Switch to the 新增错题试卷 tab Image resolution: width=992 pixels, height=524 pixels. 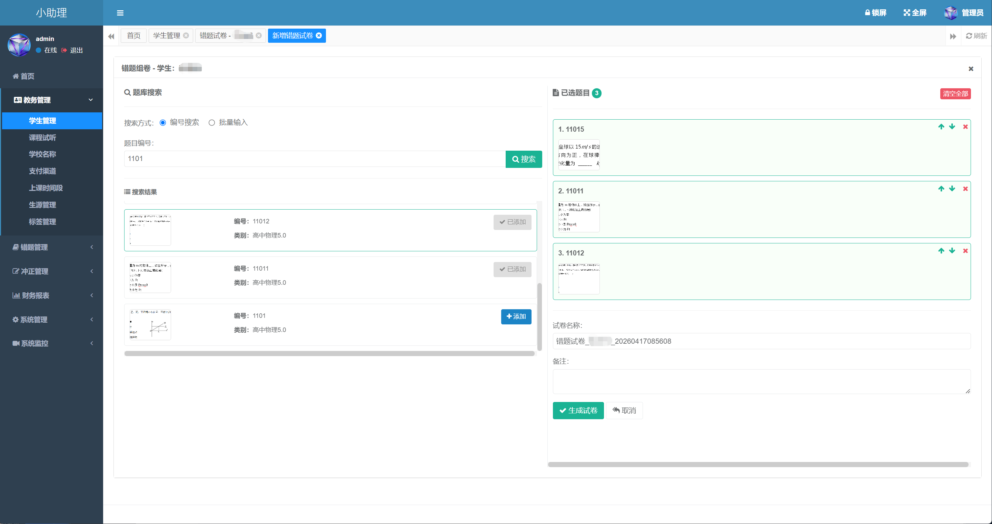tap(293, 36)
